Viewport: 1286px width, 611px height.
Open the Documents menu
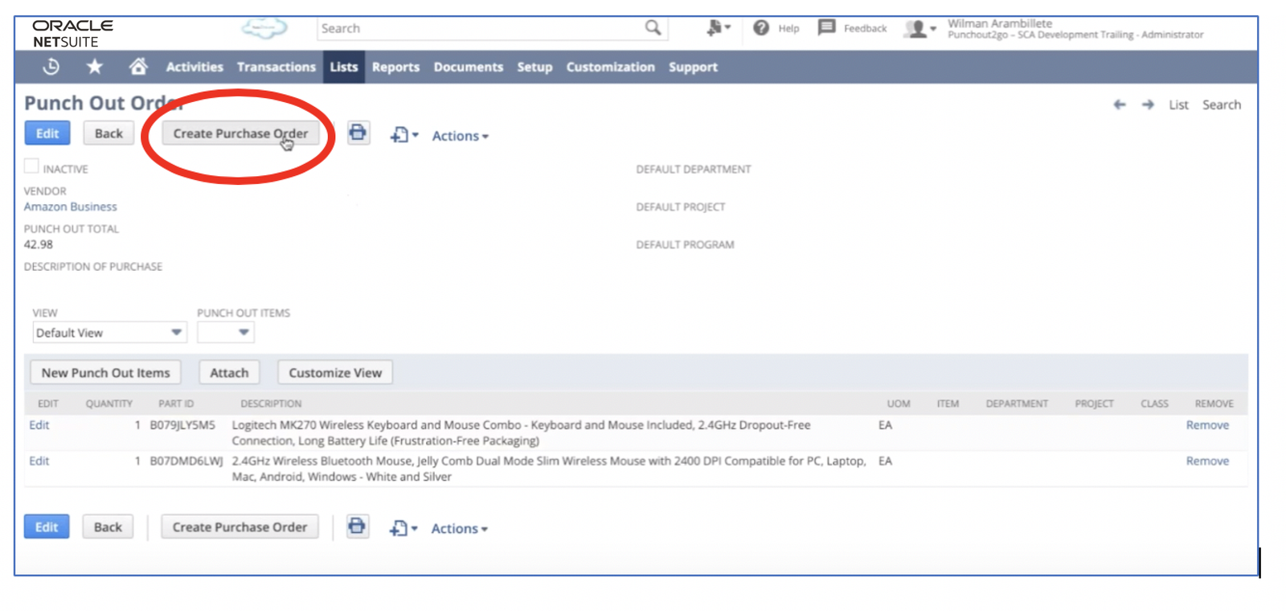pos(469,67)
